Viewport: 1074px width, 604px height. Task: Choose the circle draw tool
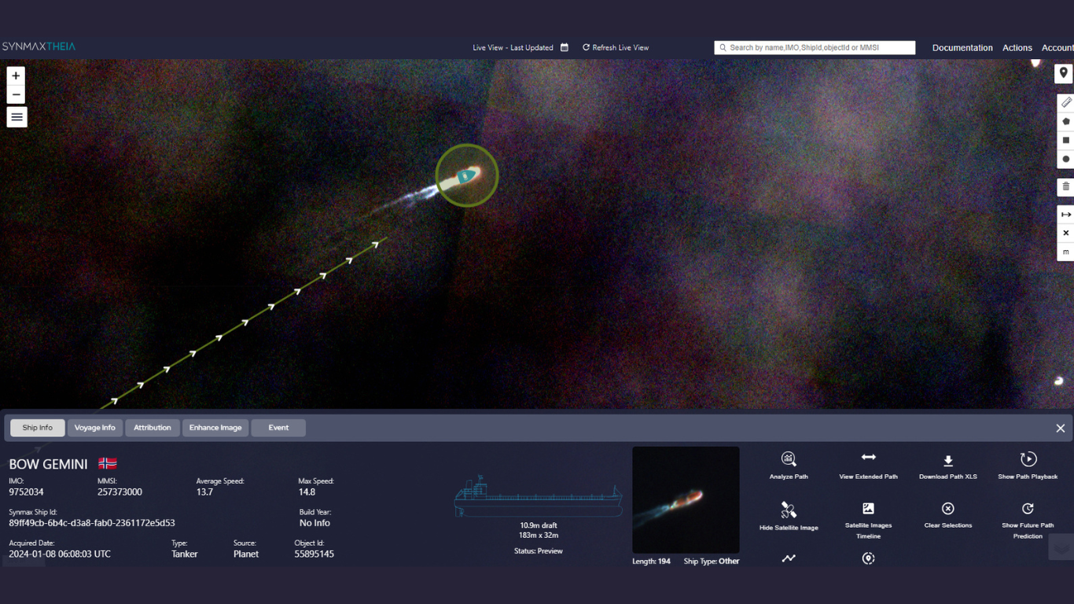[1065, 159]
